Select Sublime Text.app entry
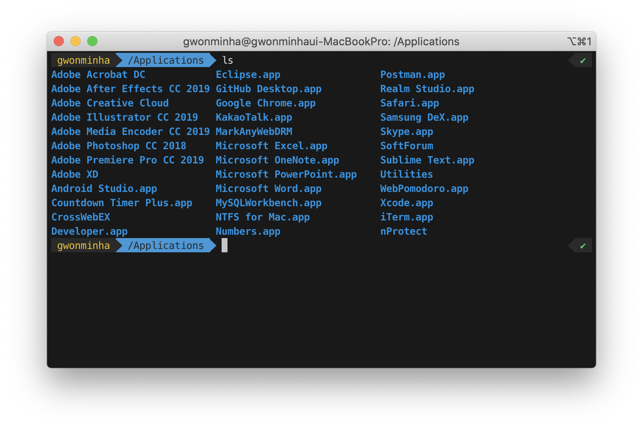 click(427, 160)
